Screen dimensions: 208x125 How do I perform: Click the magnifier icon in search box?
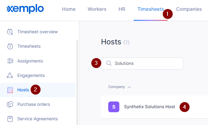click(x=109, y=63)
